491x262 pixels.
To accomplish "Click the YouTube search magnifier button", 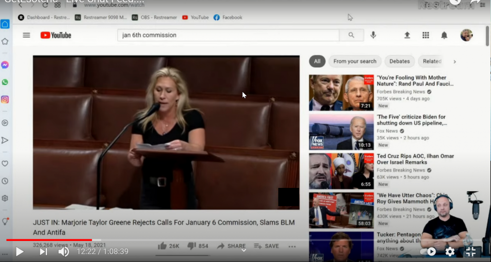I will tap(351, 35).
